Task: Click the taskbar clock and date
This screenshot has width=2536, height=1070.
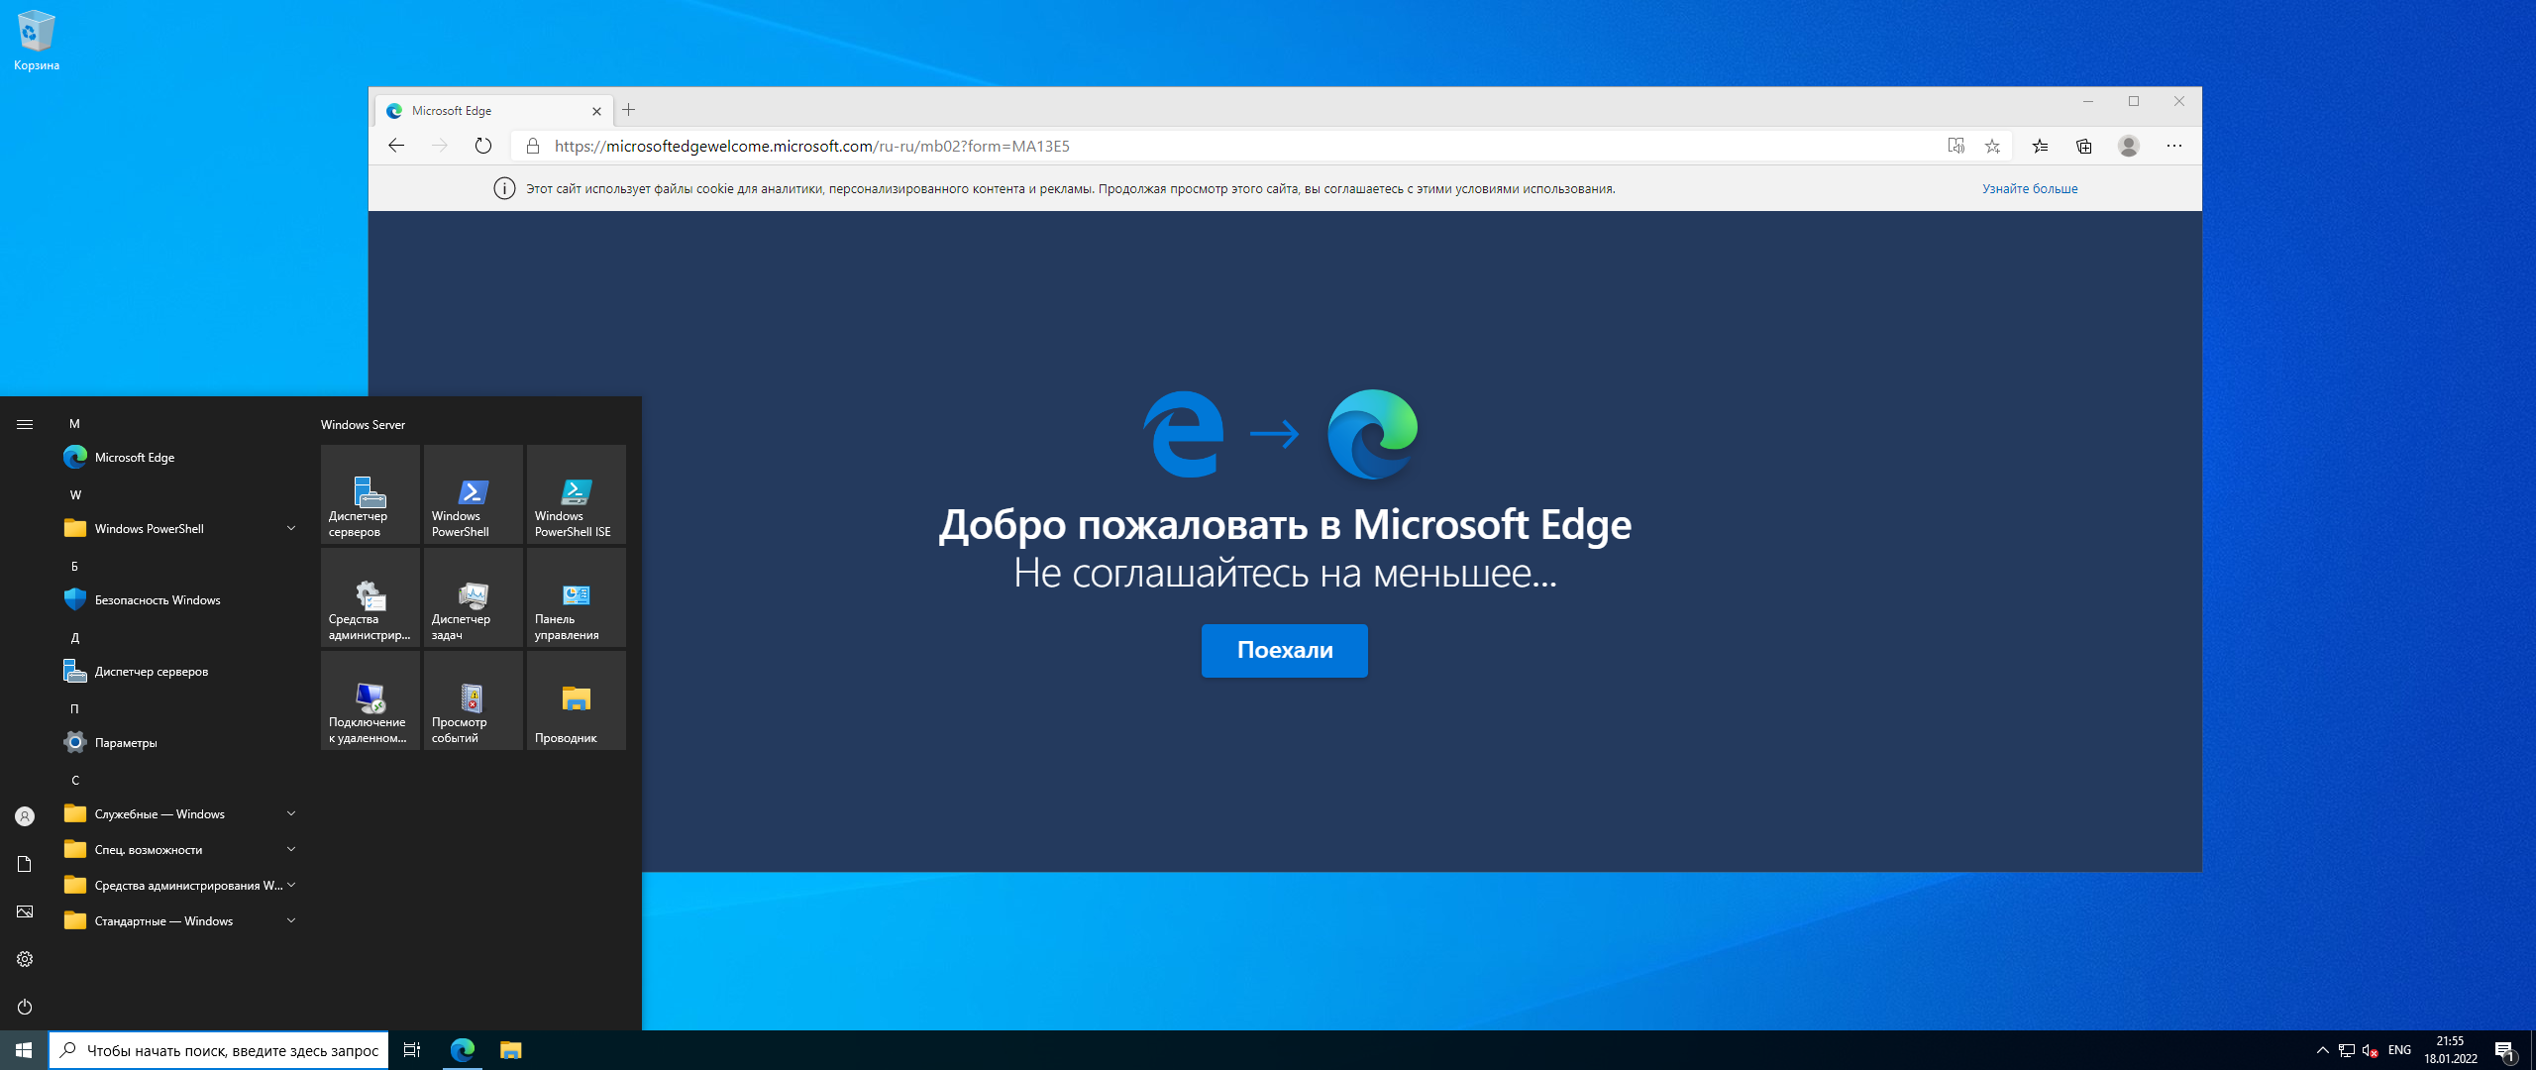Action: [x=2451, y=1050]
